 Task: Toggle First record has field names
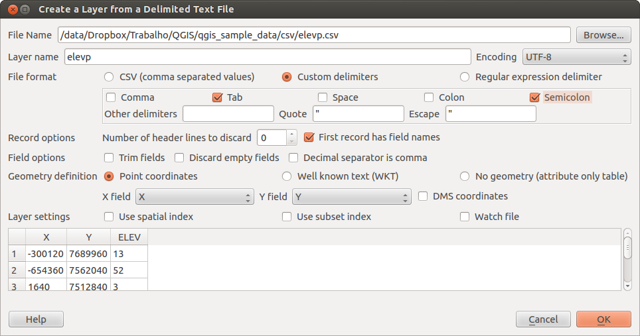point(309,138)
